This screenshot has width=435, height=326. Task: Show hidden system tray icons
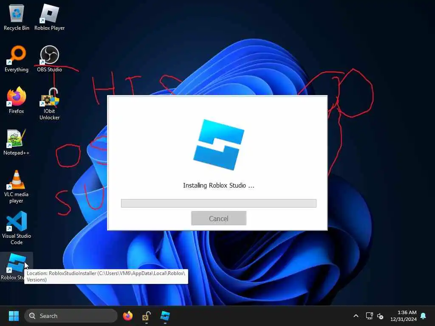(x=356, y=316)
